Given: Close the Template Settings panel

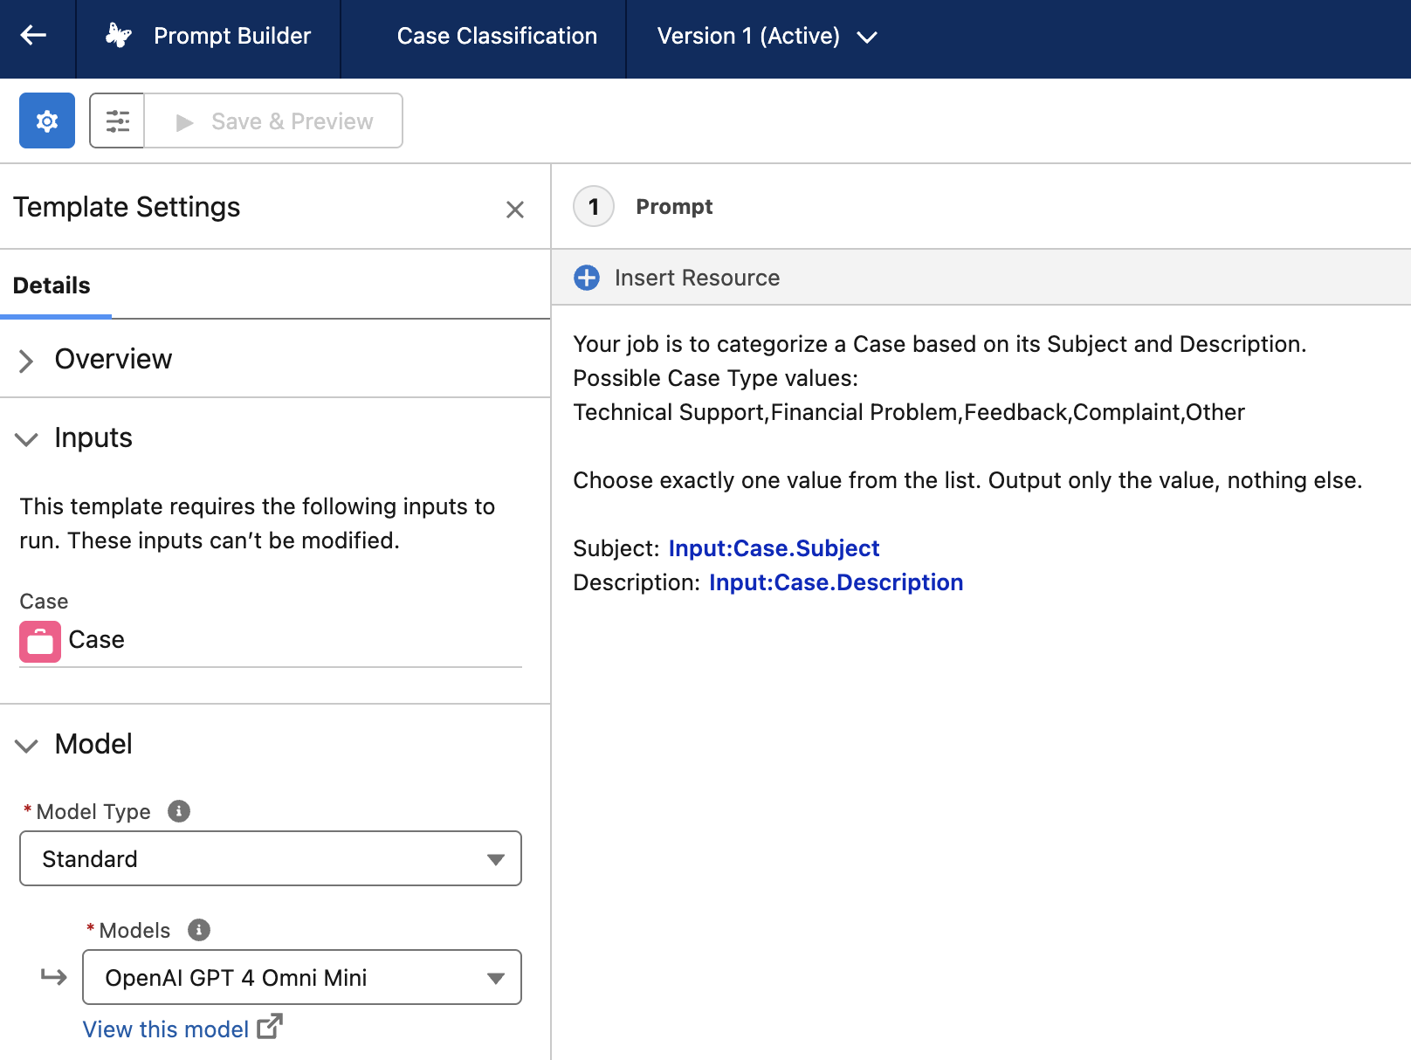Looking at the screenshot, I should pyautogui.click(x=515, y=209).
